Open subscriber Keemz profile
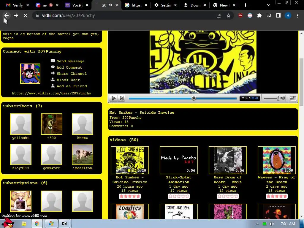 pos(83,124)
